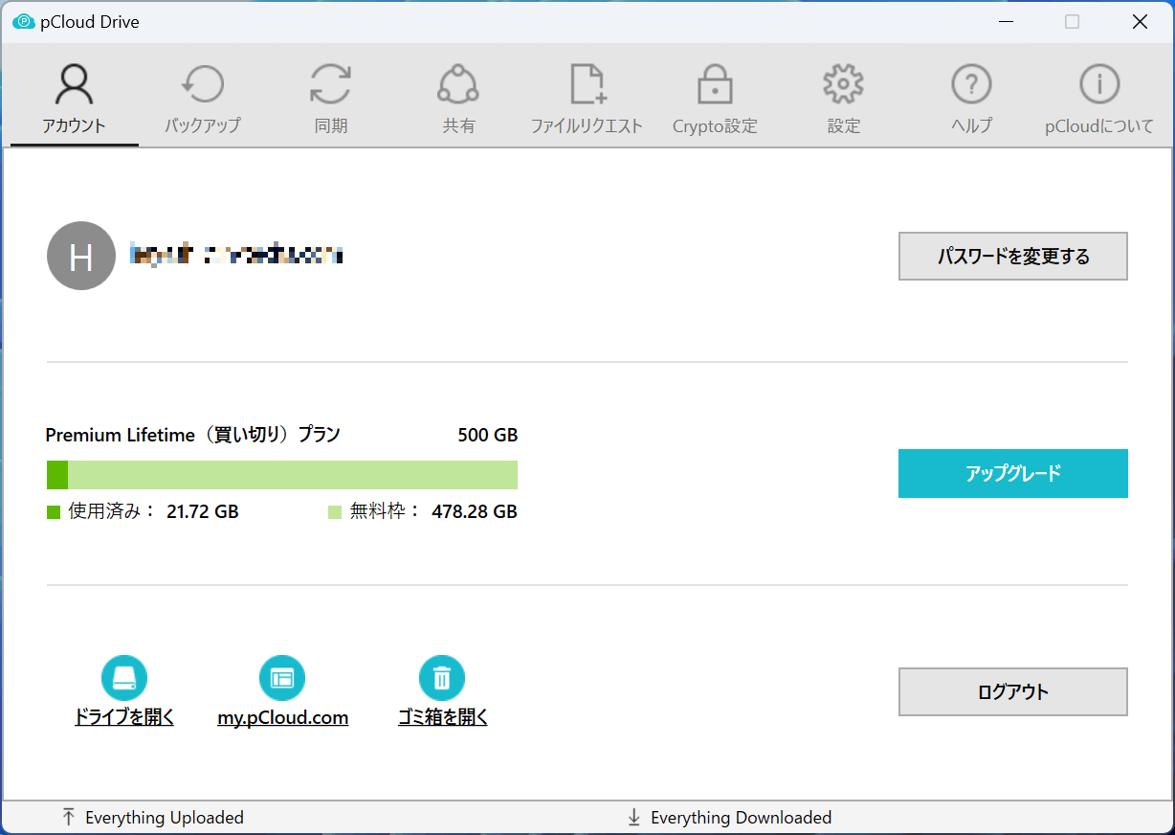Viewport: 1175px width, 835px height.
Task: Click the 21.72 GB used value
Action: point(203,511)
